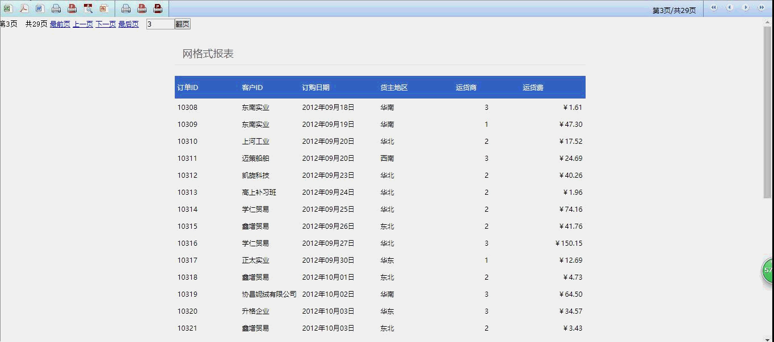The height and width of the screenshot is (342, 774).
Task: Click the 第3页/共29页 toolbar page indicator
Action: [x=674, y=10]
